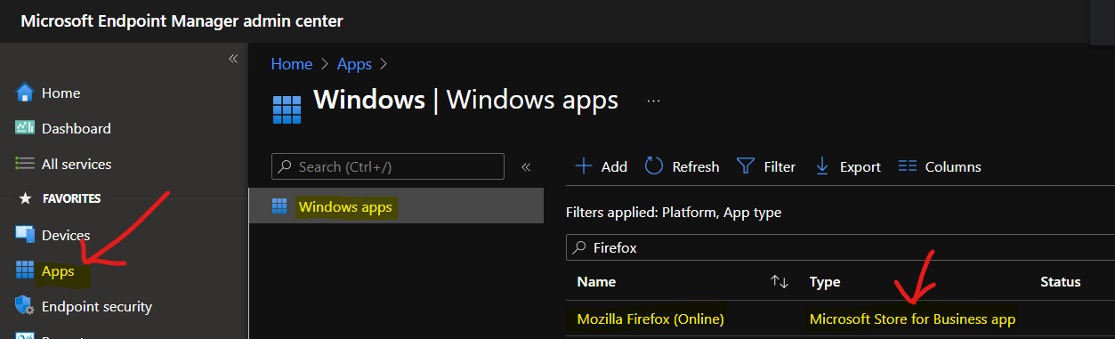Screen dimensions: 1115x339
Task: Open All services list
Action: coord(63,164)
